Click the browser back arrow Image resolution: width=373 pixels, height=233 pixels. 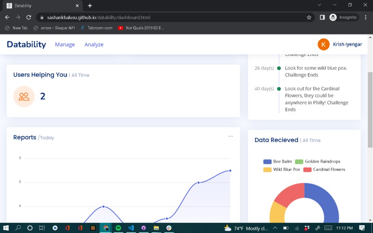tap(7, 18)
